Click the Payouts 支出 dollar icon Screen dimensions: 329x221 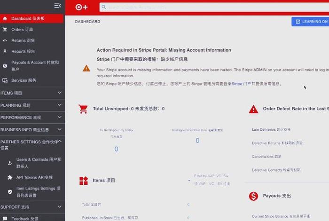[x=253, y=196]
